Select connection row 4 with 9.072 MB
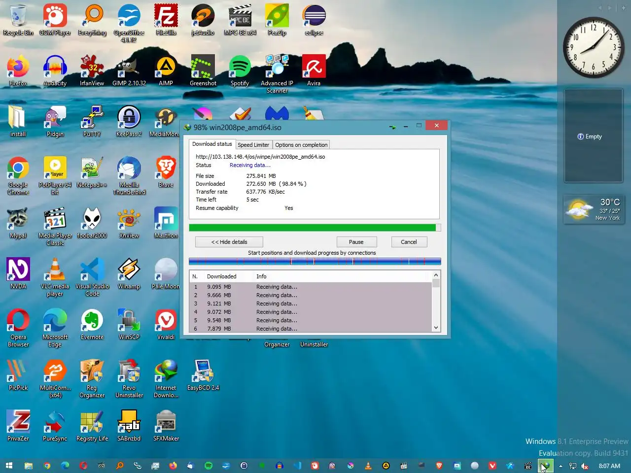The image size is (631, 473). (x=311, y=312)
